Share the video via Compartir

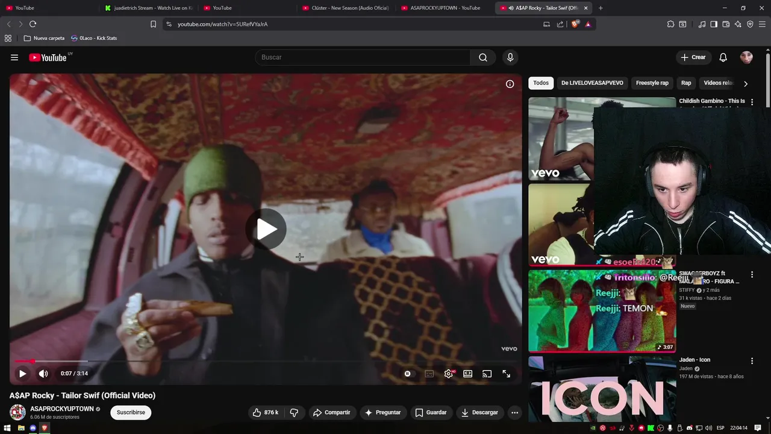coord(331,412)
